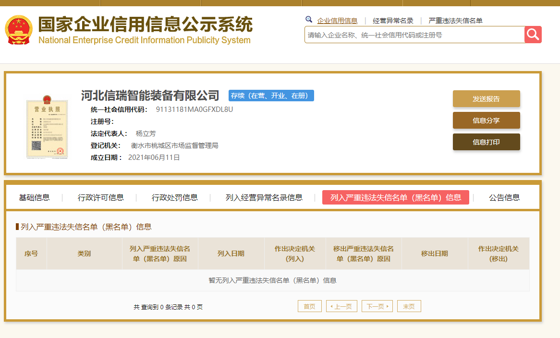Click the small magnifier icon beside 企业信用信息
Image resolution: width=560 pixels, height=338 pixels.
pos(309,19)
